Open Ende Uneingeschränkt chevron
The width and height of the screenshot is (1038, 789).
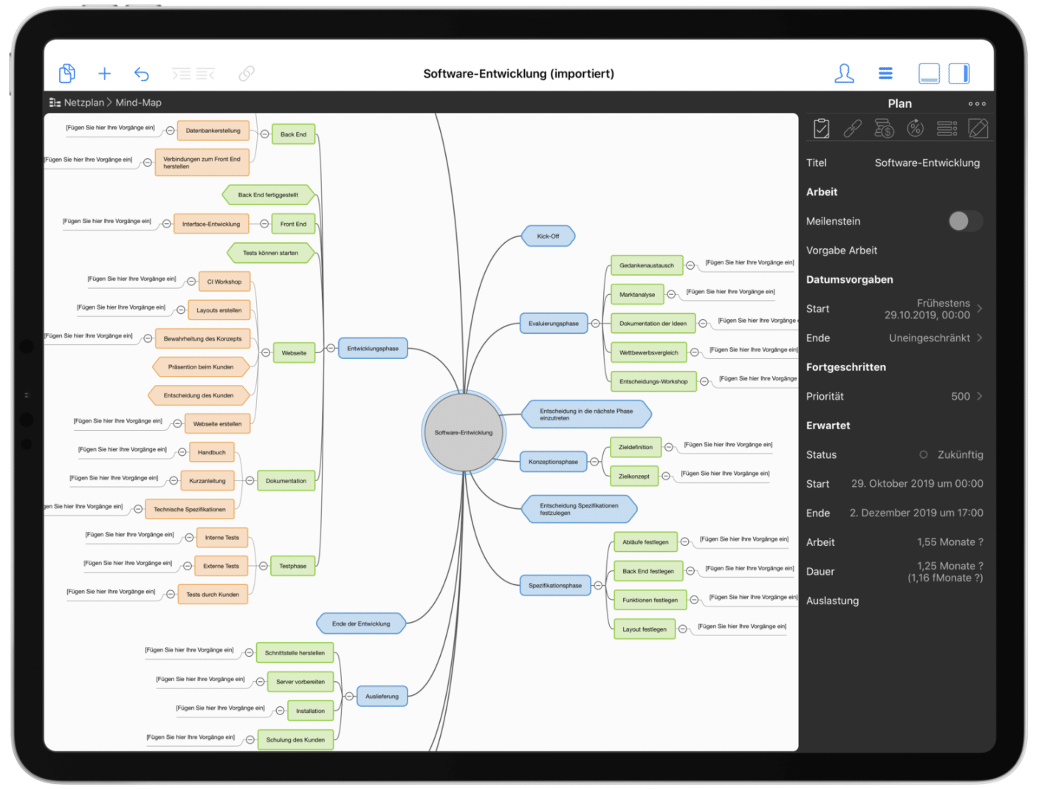tap(980, 338)
